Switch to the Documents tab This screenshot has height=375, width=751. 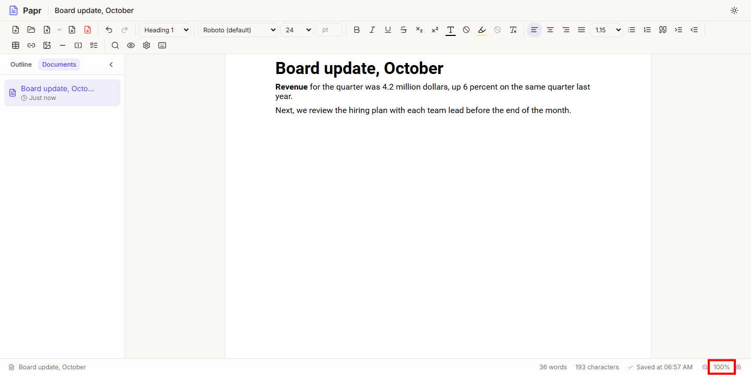pos(59,65)
